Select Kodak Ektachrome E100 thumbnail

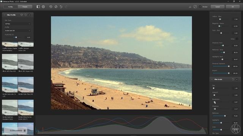(x=26, y=107)
